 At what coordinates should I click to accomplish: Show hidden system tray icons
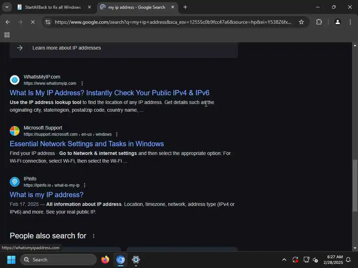[x=284, y=260]
